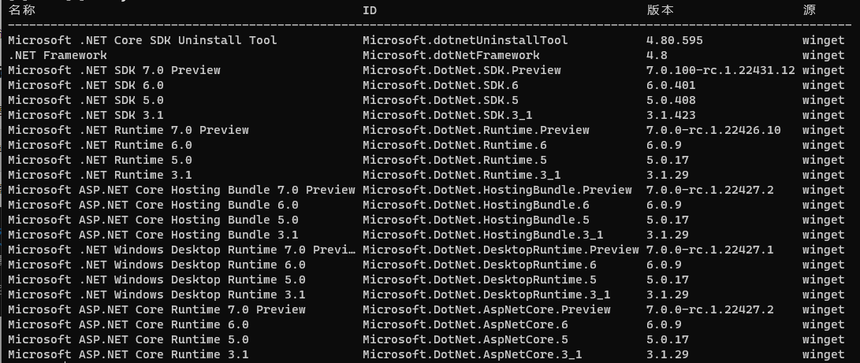This screenshot has width=860, height=363.
Task: Click Microsoft .NET Runtime 6.0 row
Action: click(x=426, y=145)
